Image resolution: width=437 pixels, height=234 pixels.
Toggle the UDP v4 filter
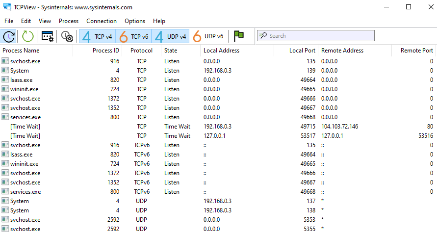171,36
